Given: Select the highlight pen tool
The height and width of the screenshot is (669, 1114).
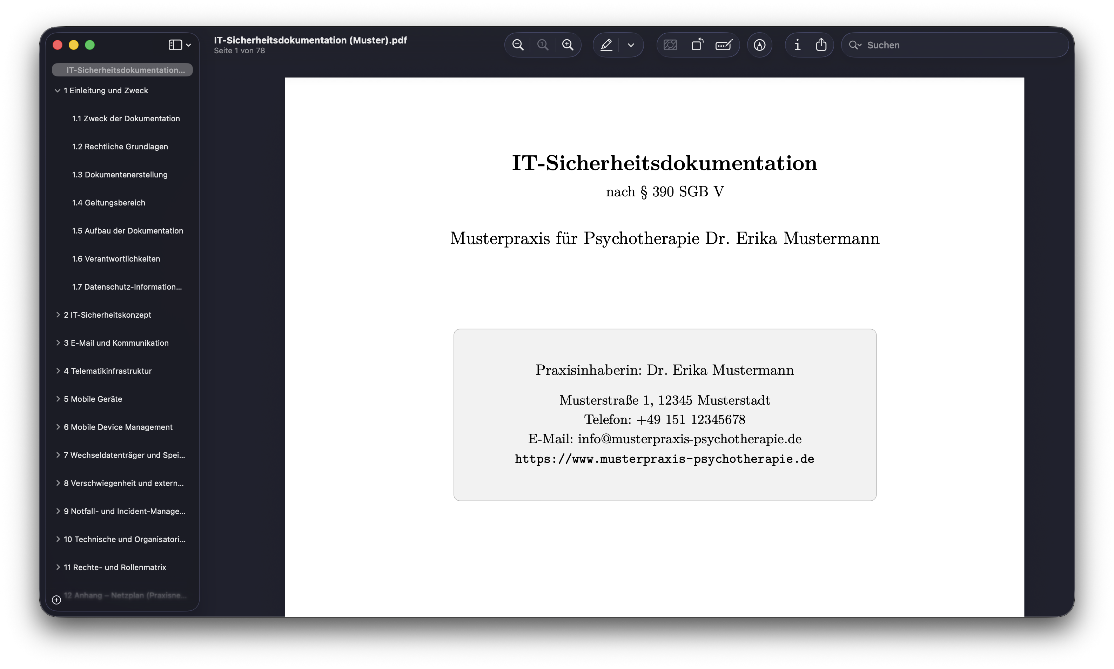Looking at the screenshot, I should coord(606,45).
